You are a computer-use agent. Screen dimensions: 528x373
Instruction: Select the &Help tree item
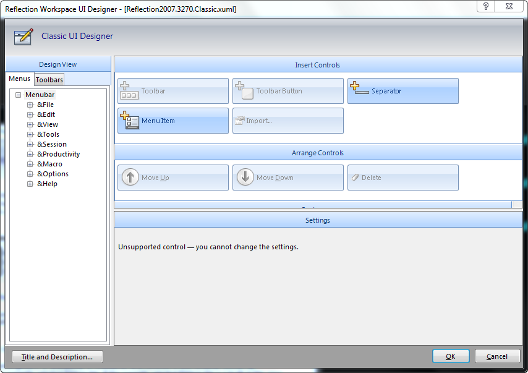click(47, 184)
